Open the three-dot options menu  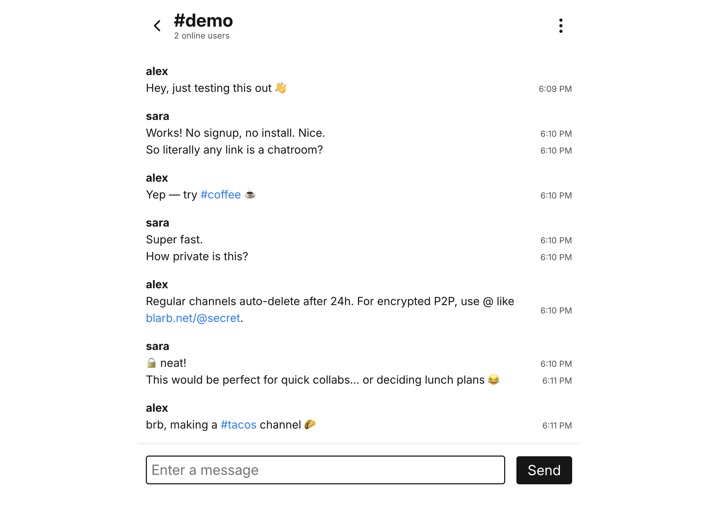click(x=561, y=26)
